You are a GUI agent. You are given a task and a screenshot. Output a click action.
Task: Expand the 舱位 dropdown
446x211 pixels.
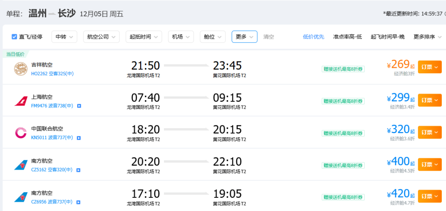pyautogui.click(x=213, y=37)
